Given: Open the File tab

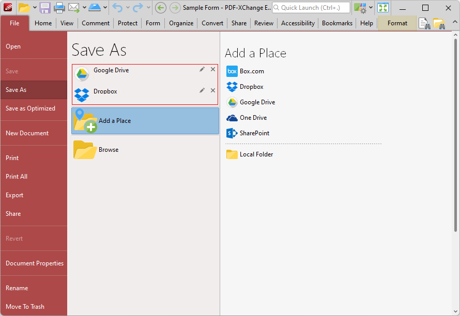Looking at the screenshot, I should coord(14,23).
